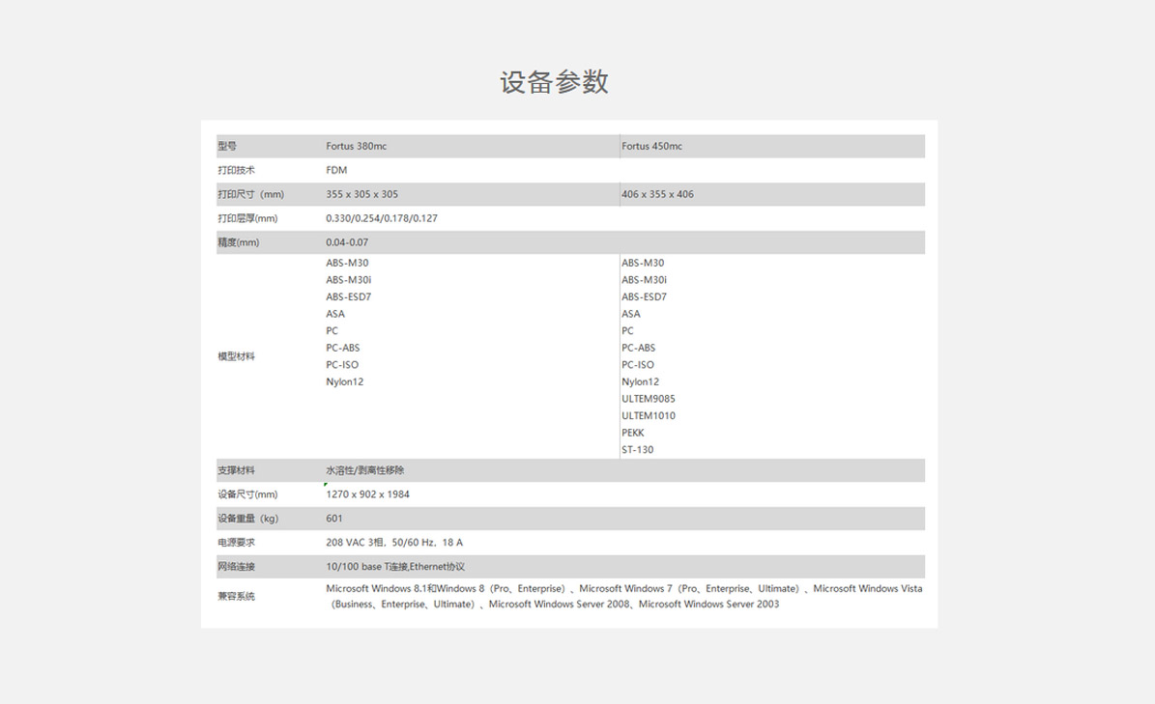The height and width of the screenshot is (704, 1155).
Task: Click the 601 weight value
Action: [334, 519]
